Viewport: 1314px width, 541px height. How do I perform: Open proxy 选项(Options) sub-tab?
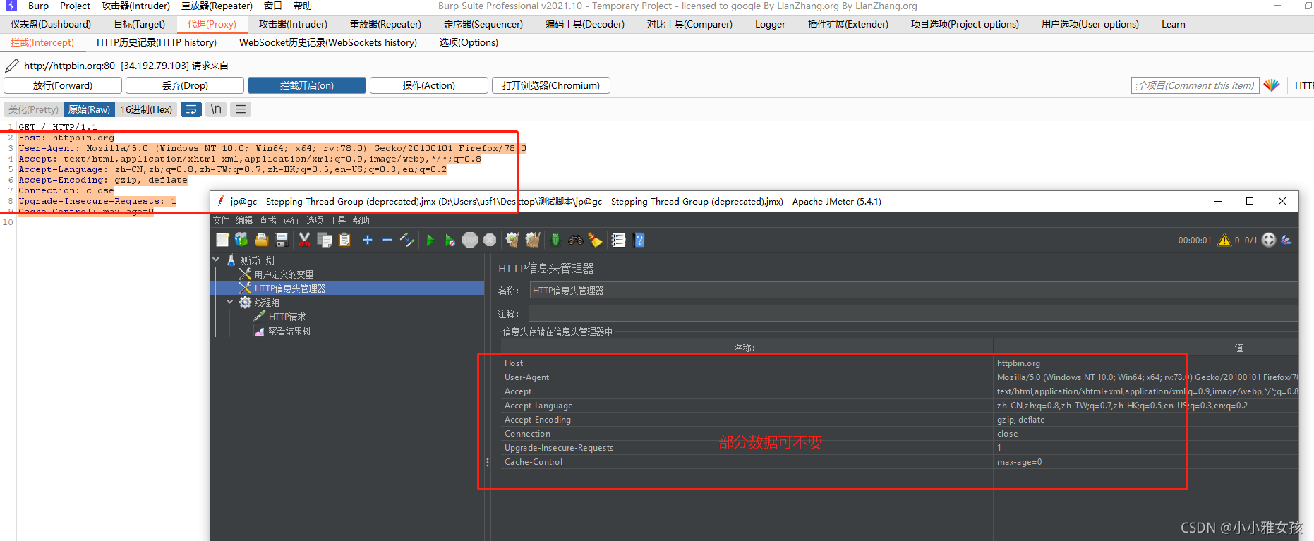469,42
